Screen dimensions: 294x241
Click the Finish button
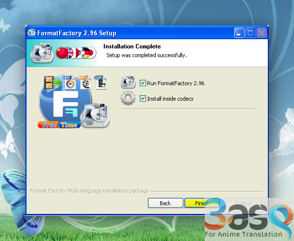[202, 203]
